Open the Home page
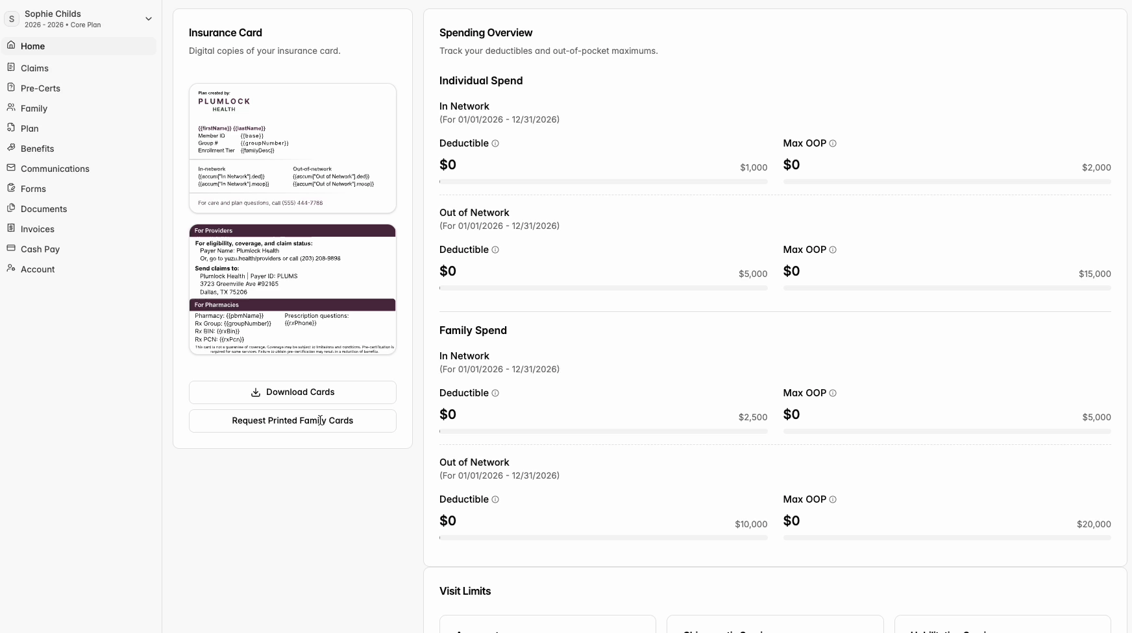Image resolution: width=1132 pixels, height=633 pixels. click(x=79, y=46)
